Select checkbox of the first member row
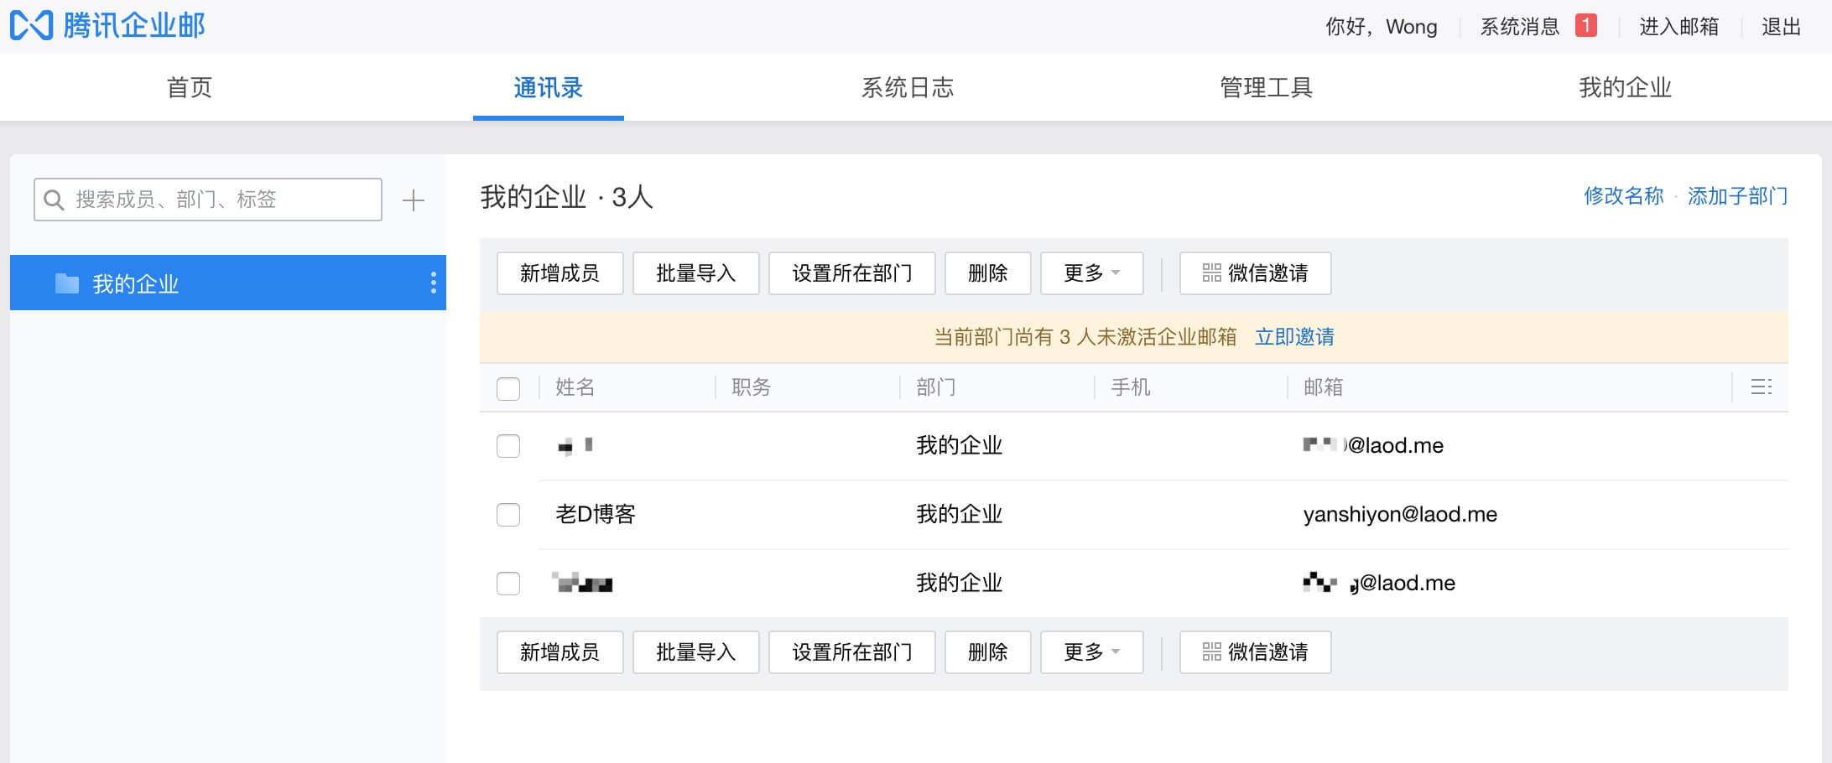1832x763 pixels. click(x=508, y=445)
